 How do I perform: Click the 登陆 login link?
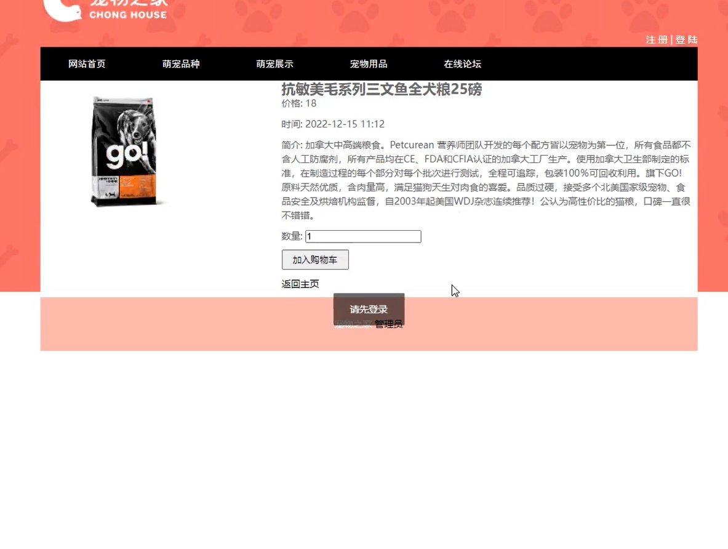[686, 40]
